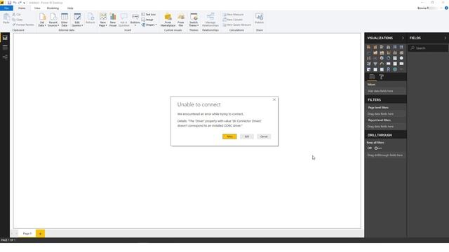Switch to the Modeling ribbon tab
The width and height of the screenshot is (449, 252).
tap(53, 8)
